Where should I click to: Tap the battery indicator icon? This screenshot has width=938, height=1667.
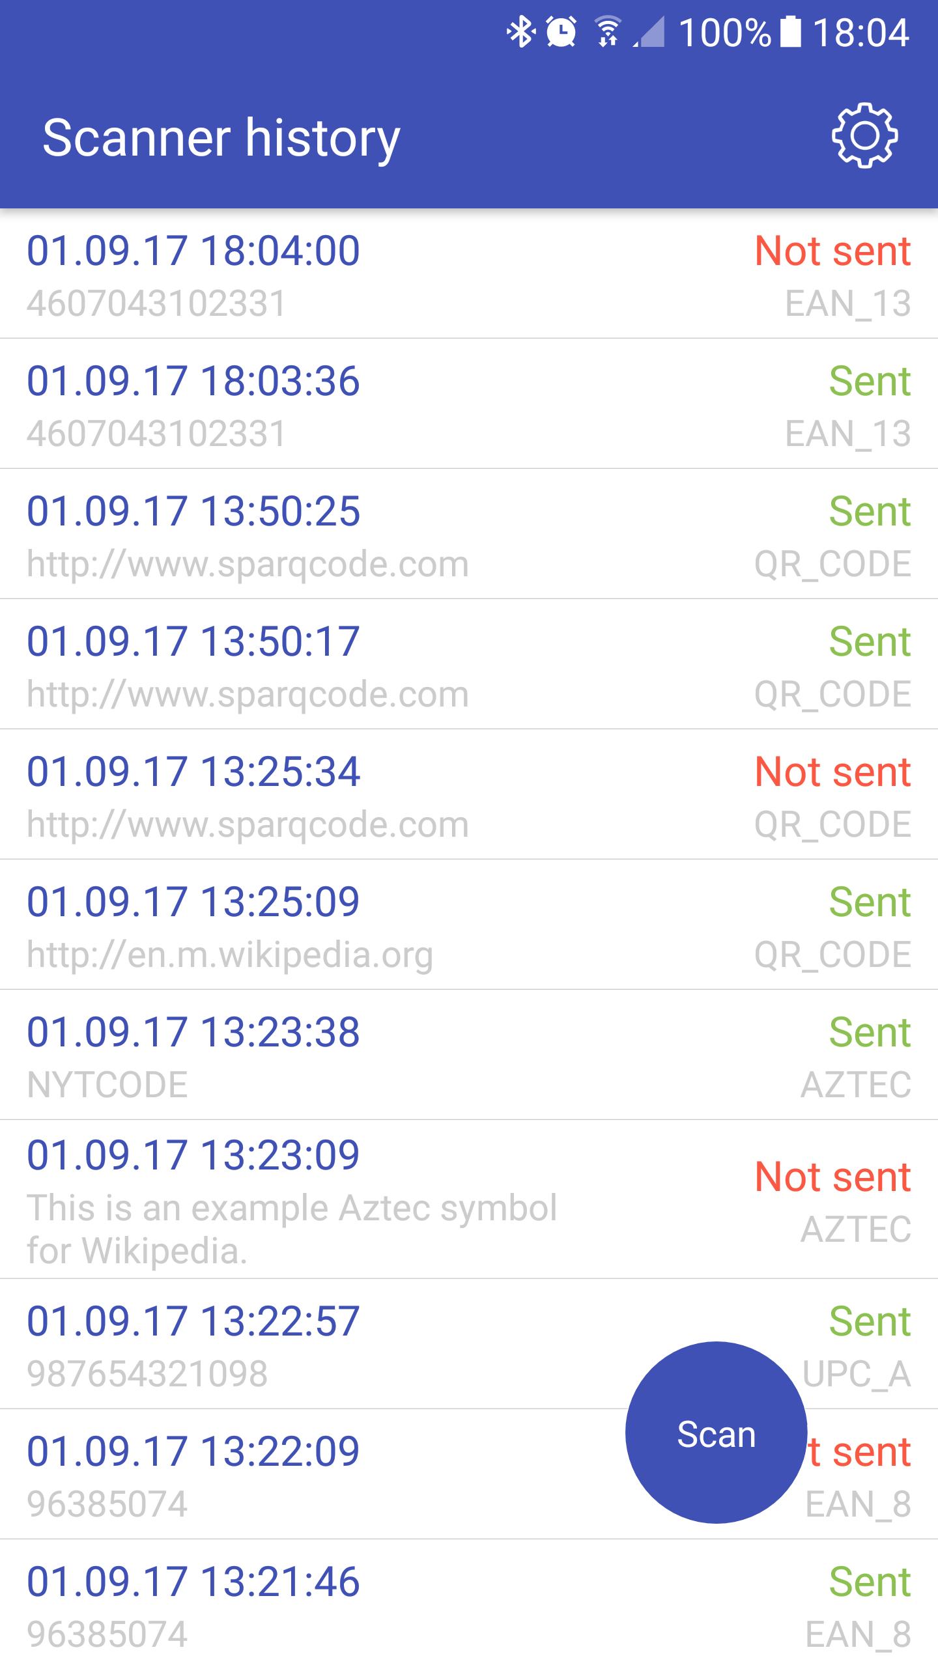790,33
